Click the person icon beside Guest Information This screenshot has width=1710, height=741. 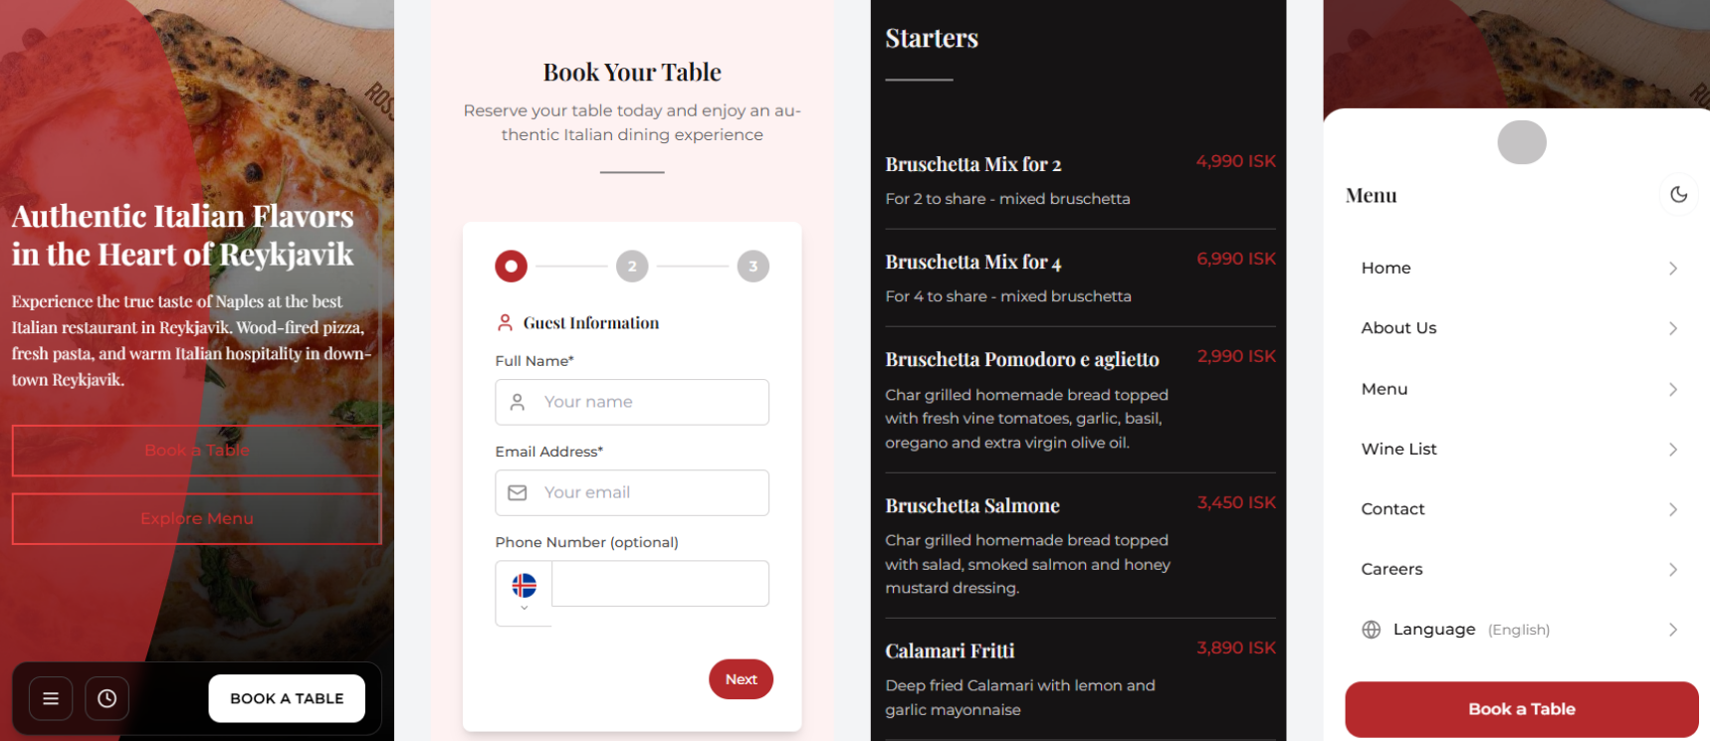click(503, 322)
